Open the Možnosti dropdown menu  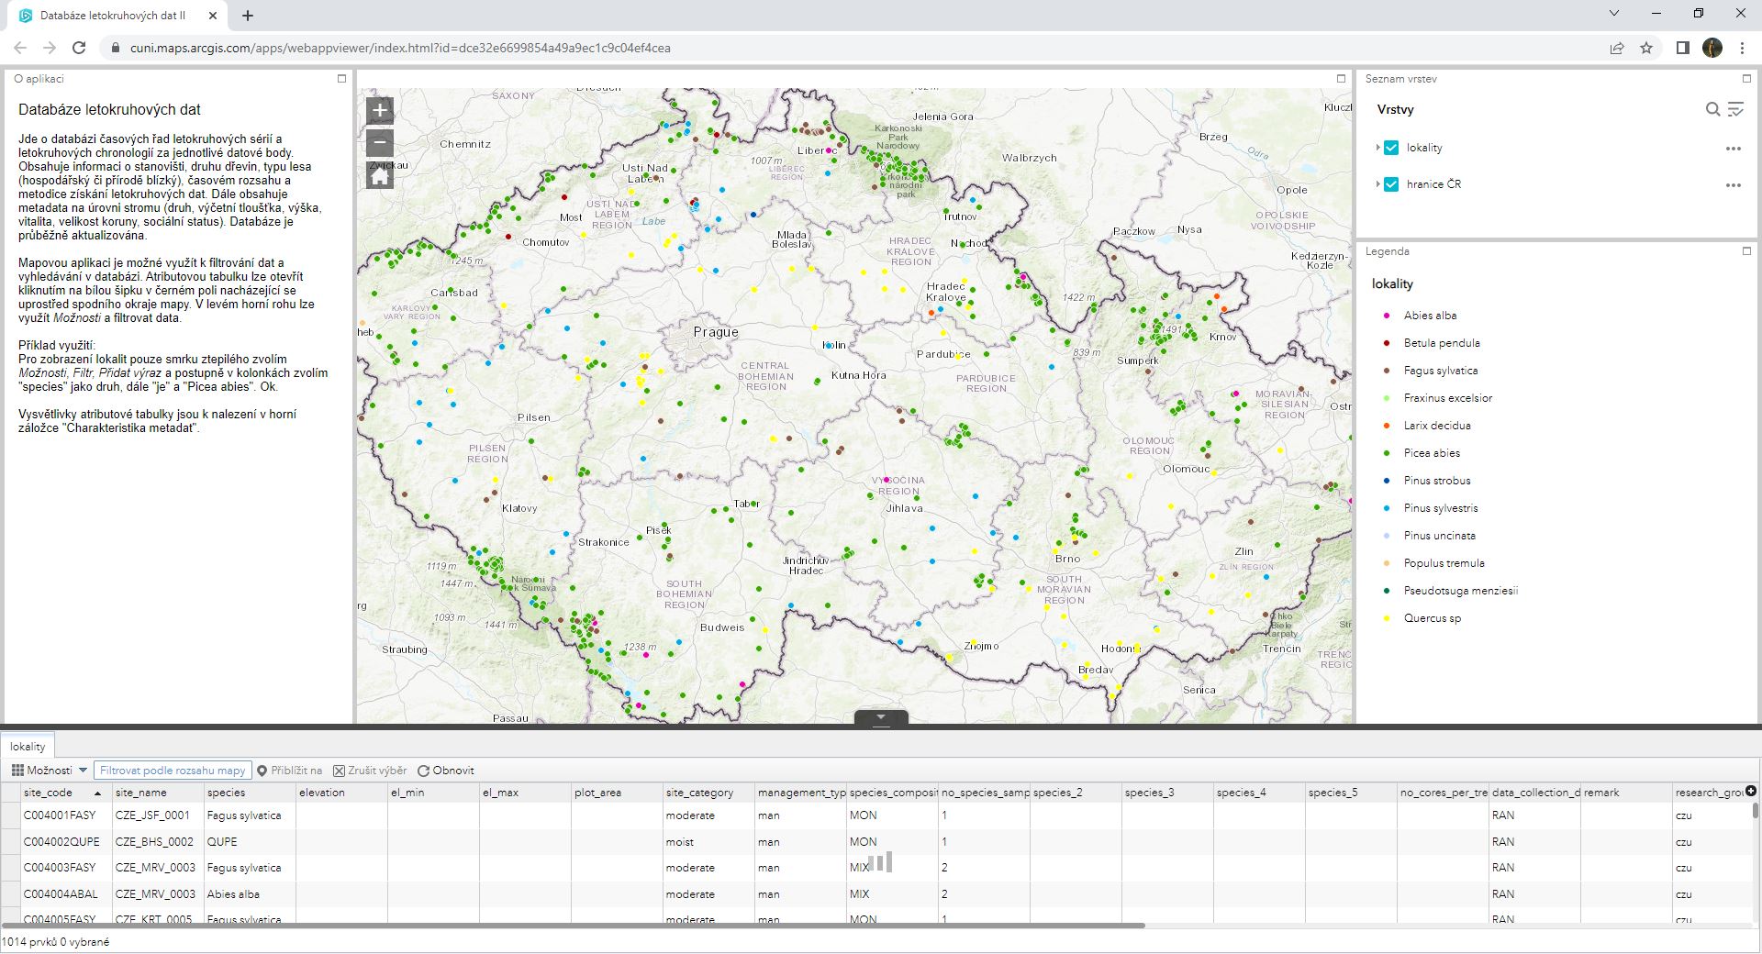pyautogui.click(x=50, y=771)
